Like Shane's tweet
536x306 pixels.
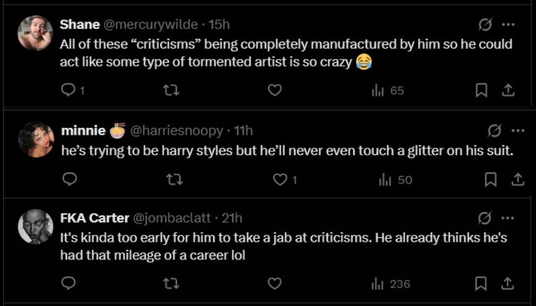click(274, 90)
